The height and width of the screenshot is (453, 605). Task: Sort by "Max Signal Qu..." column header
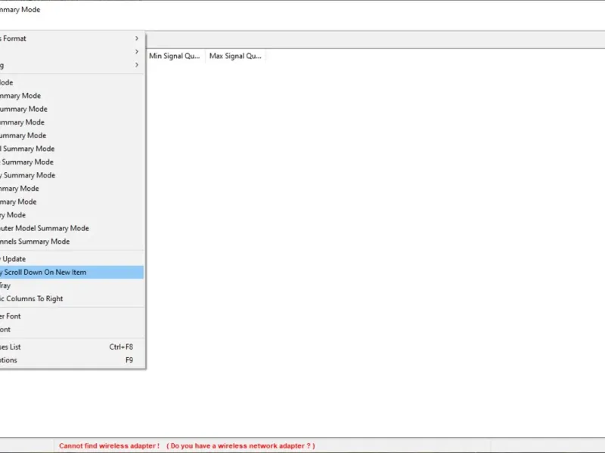click(235, 56)
